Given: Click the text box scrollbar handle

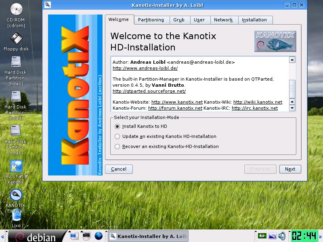Looking at the screenshot, I should point(292,89).
